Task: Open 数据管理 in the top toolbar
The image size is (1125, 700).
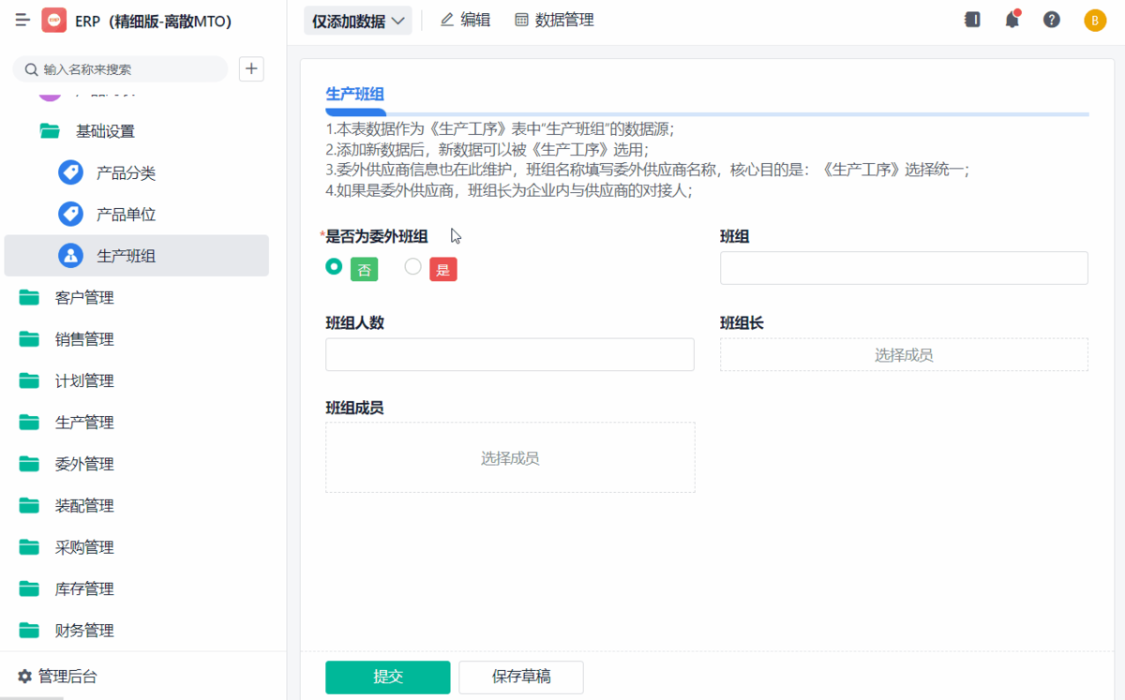Action: pyautogui.click(x=554, y=20)
